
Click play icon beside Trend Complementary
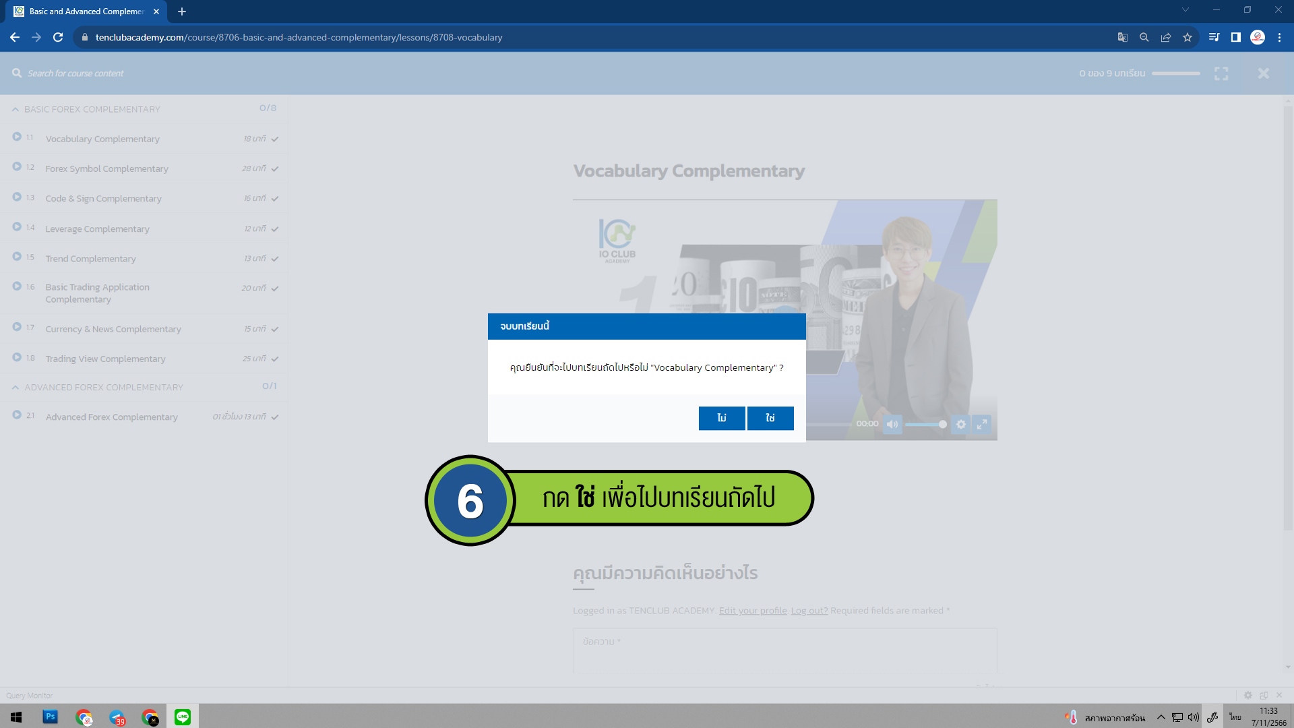17,256
